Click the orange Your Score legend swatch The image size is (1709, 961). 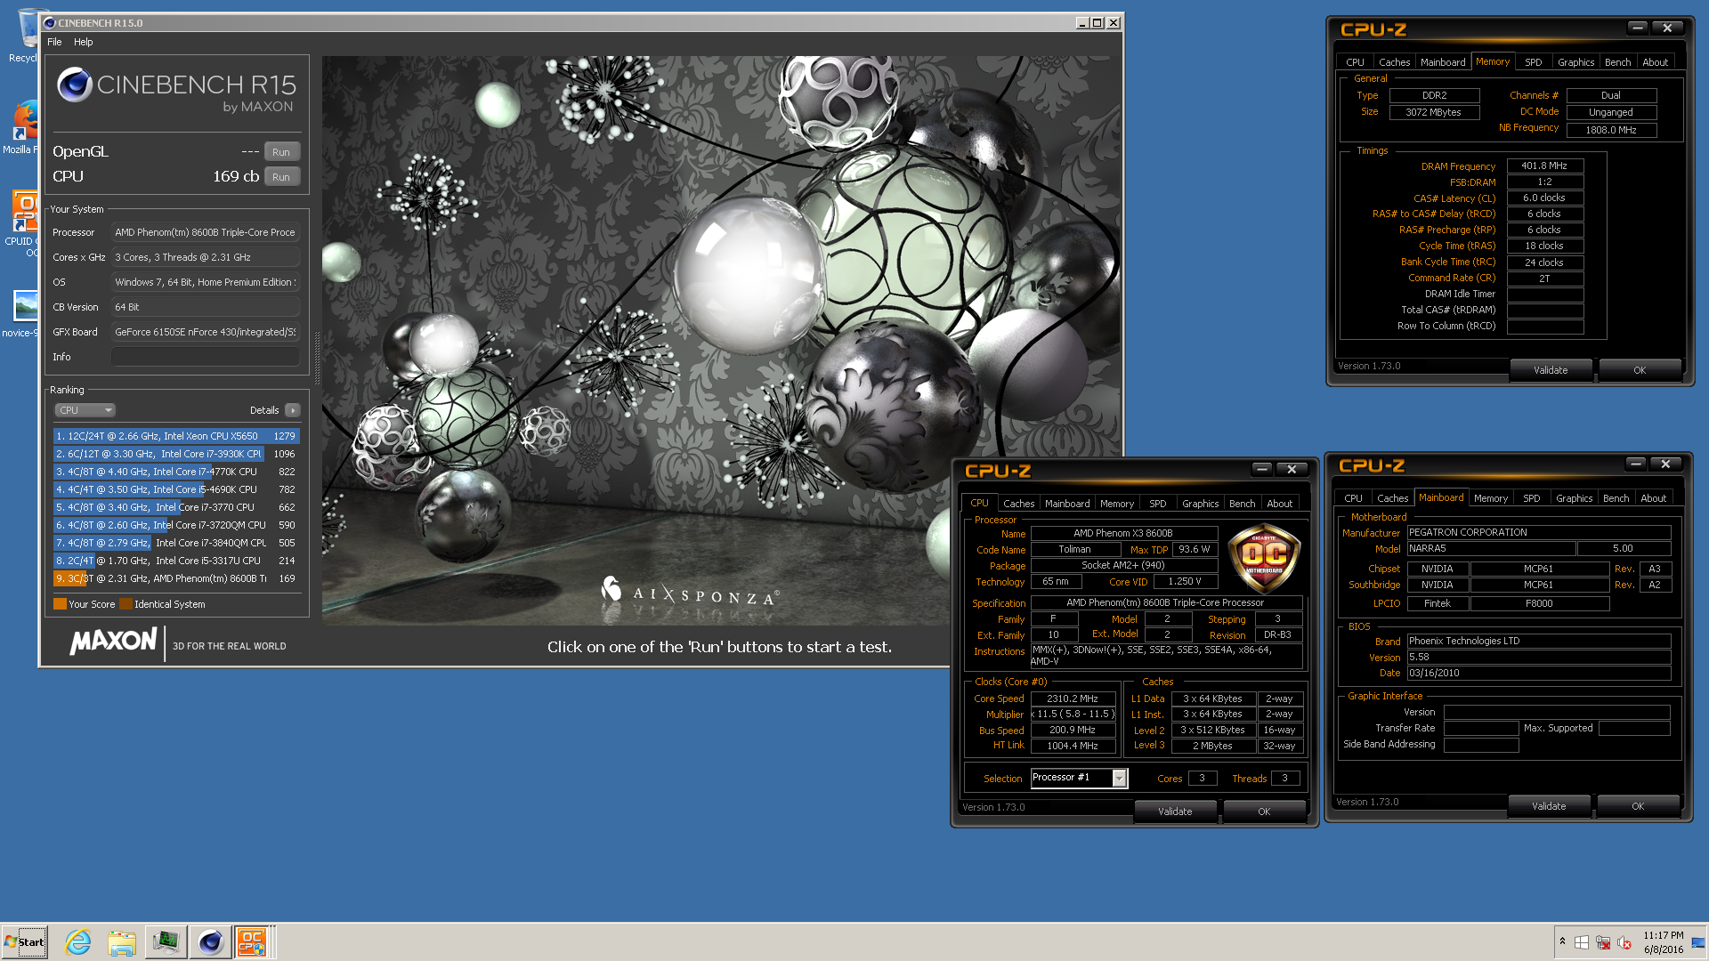pos(60,604)
